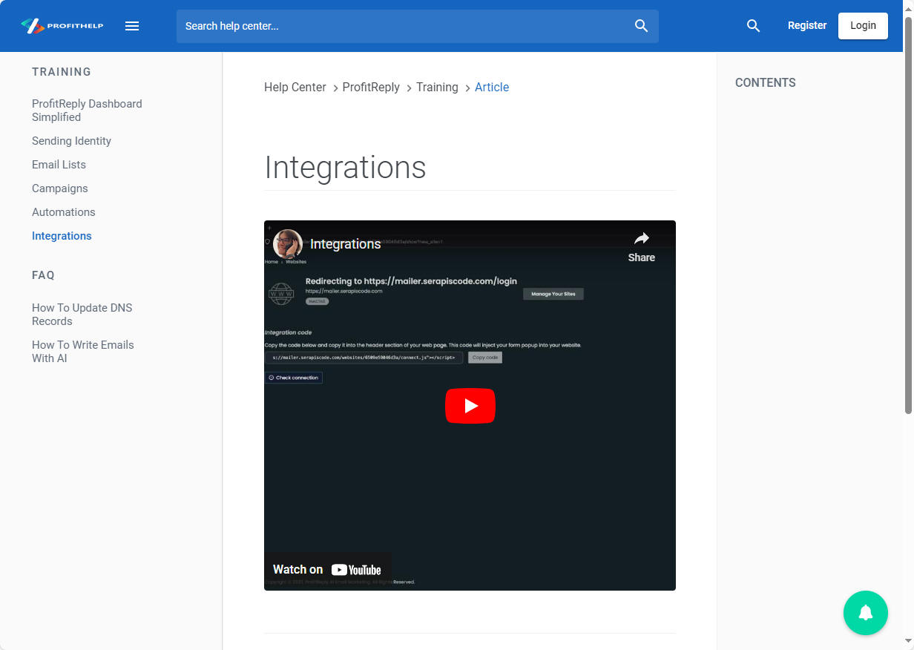Play the Integrations YouTube video
Screen dimensions: 914x650
coord(470,406)
